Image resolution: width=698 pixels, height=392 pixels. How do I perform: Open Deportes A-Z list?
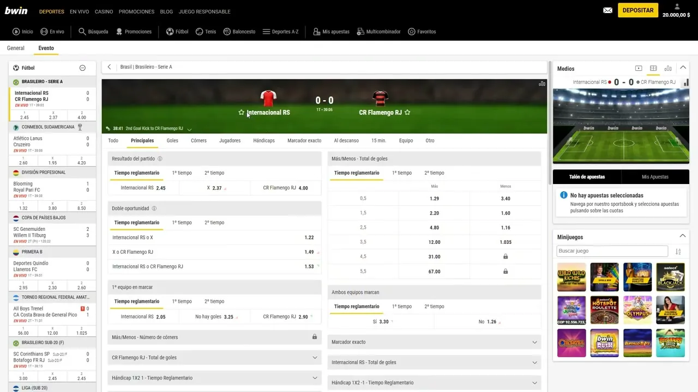281,32
